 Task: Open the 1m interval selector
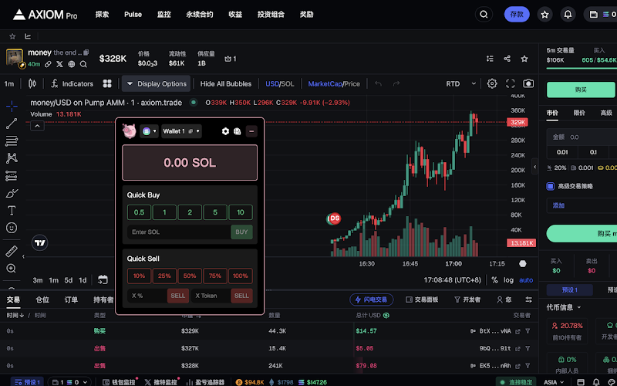click(9, 83)
